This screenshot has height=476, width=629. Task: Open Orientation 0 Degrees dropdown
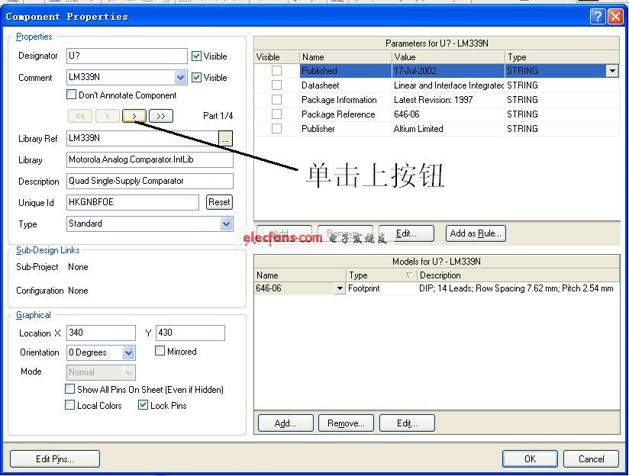(128, 353)
